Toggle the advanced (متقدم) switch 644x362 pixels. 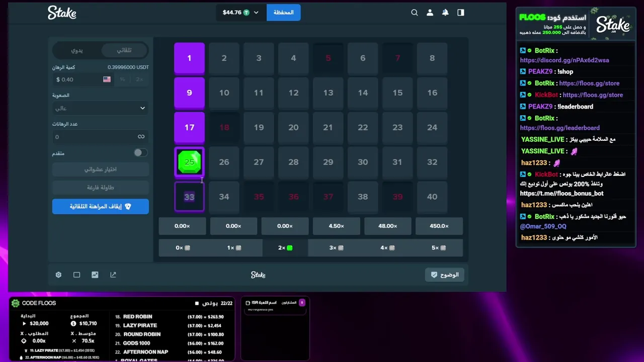(140, 153)
